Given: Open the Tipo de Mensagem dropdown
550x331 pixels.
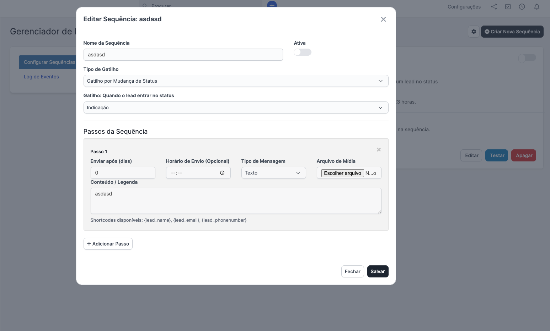Looking at the screenshot, I should click(x=273, y=173).
